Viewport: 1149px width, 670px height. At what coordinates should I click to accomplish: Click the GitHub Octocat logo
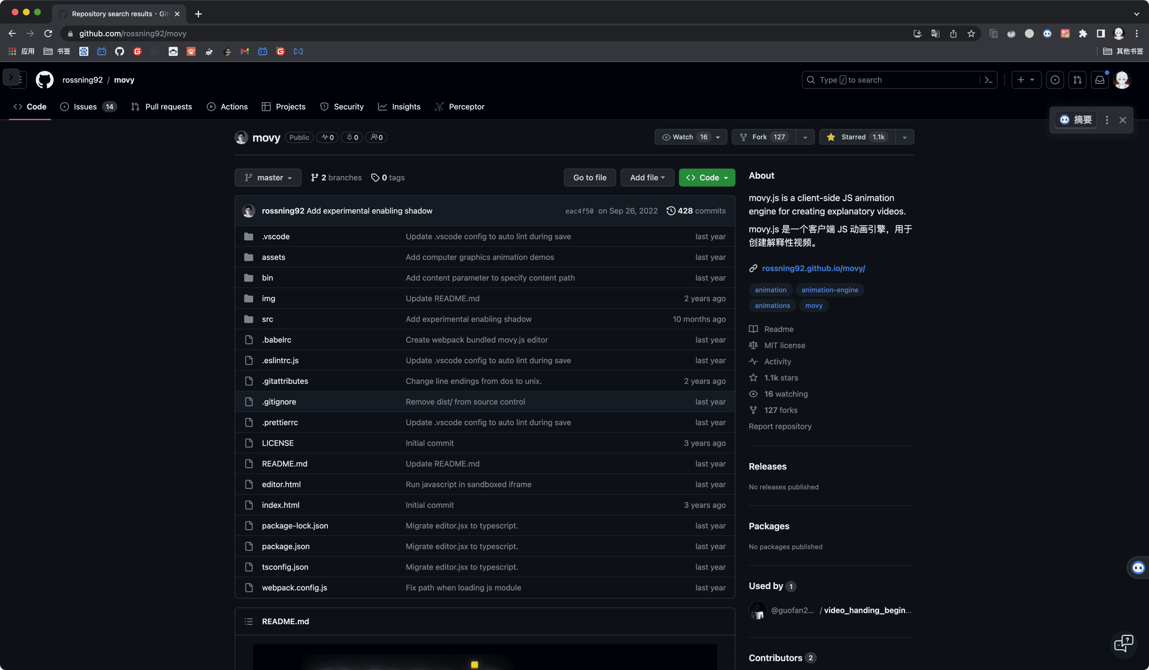tap(44, 80)
